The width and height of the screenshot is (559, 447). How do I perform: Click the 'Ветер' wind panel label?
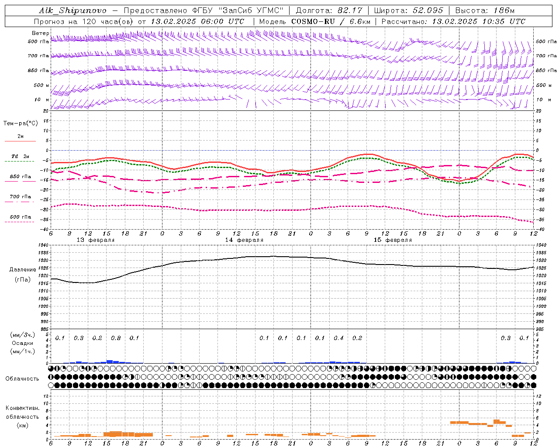click(41, 33)
